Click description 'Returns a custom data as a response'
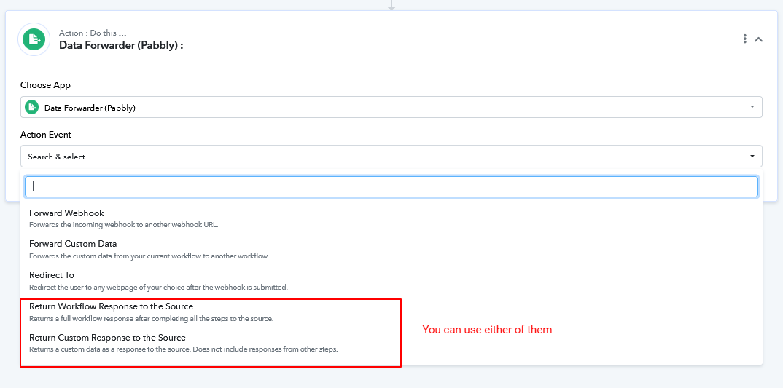This screenshot has height=388, width=783. click(184, 349)
